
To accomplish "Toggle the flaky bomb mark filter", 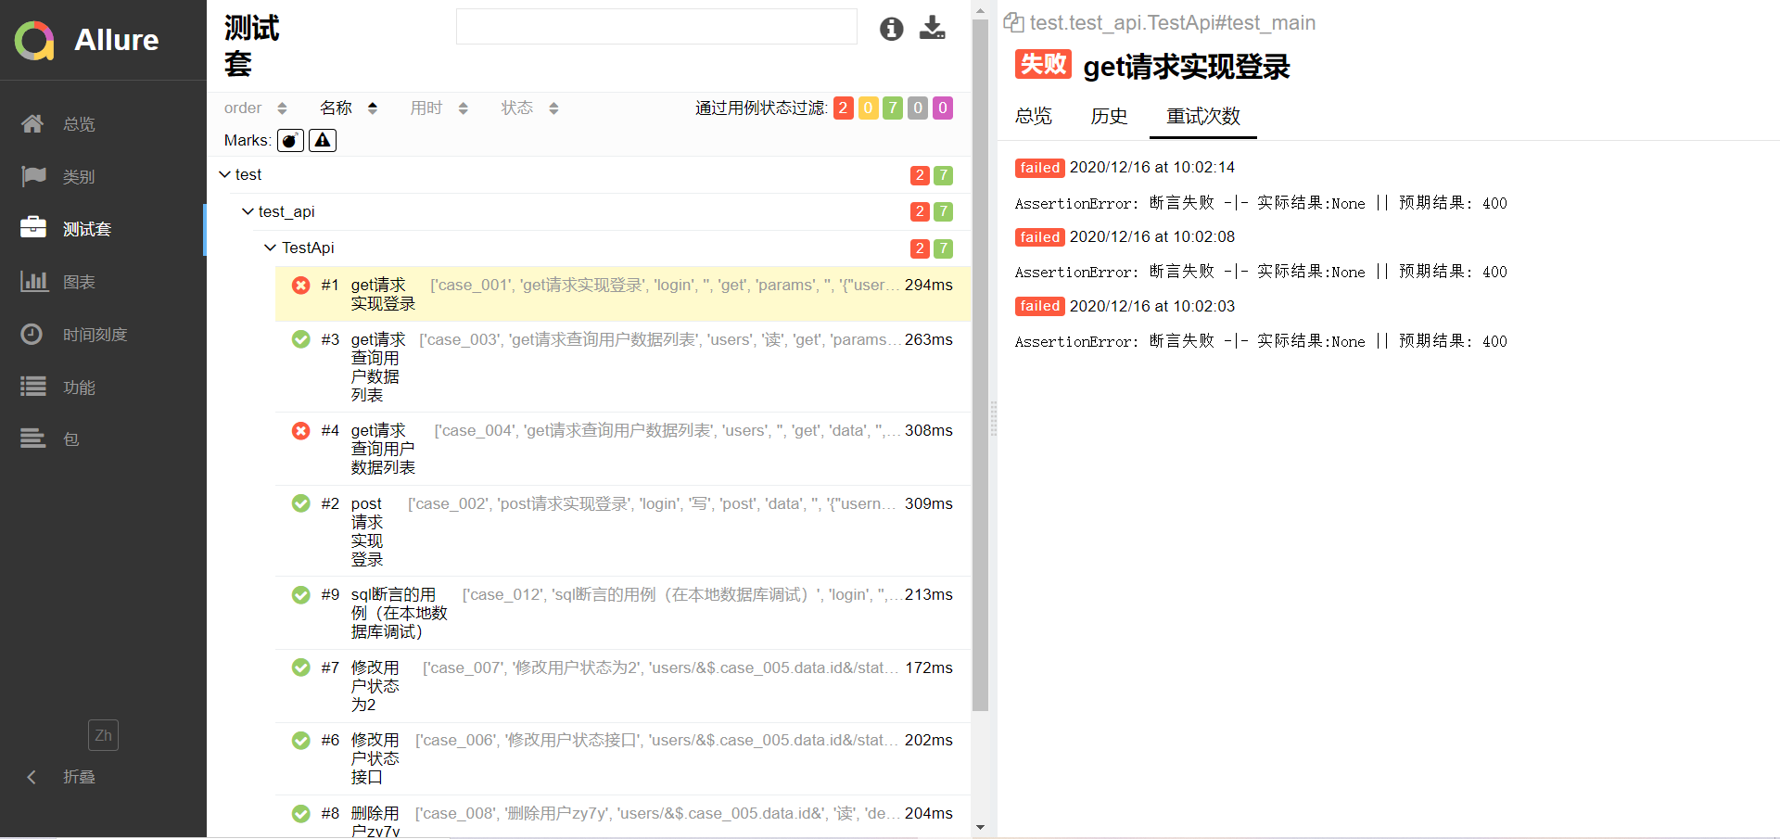I will [x=290, y=140].
